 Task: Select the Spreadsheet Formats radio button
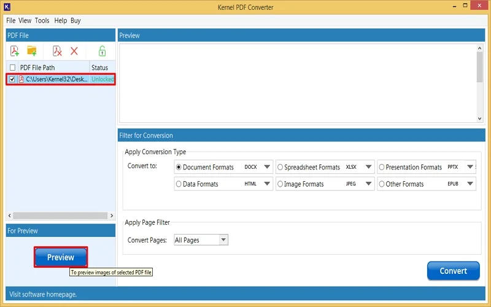click(280, 167)
